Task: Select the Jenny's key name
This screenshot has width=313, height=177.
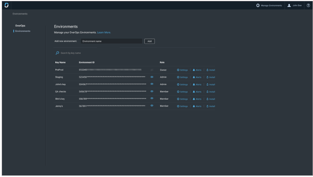Action: pyautogui.click(x=59, y=106)
